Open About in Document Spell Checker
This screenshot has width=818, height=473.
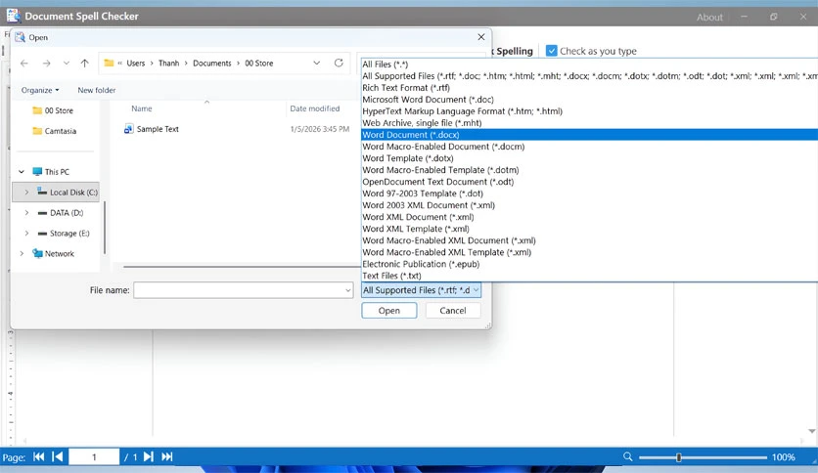tap(709, 18)
